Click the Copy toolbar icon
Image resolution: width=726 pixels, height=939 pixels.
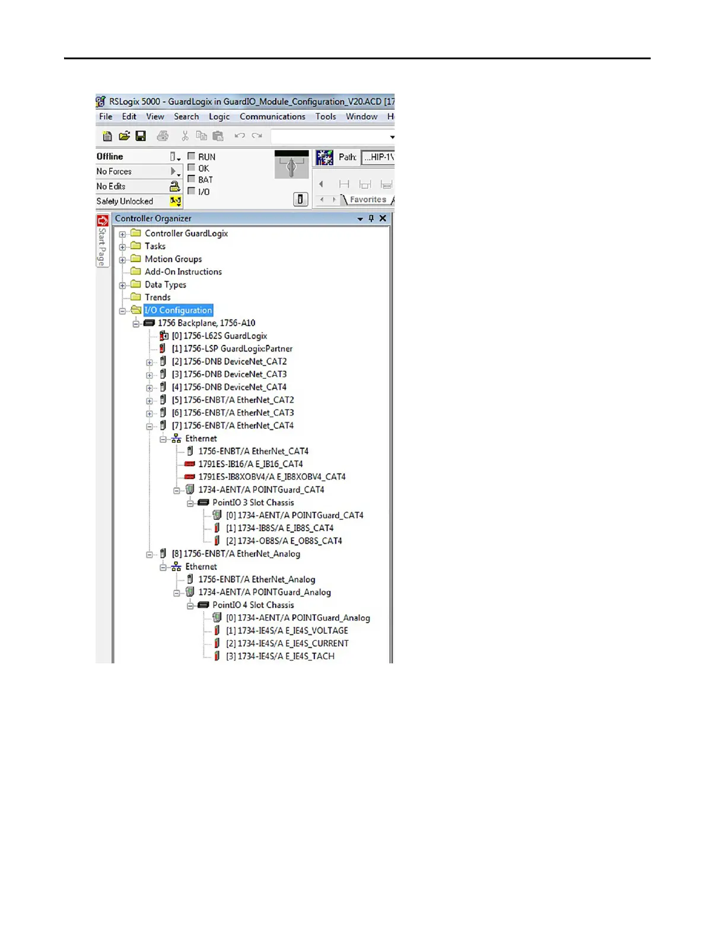tap(202, 136)
